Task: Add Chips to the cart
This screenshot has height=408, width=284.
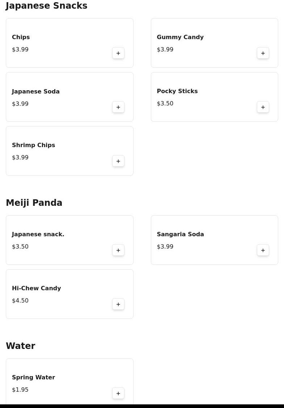Action: [118, 53]
